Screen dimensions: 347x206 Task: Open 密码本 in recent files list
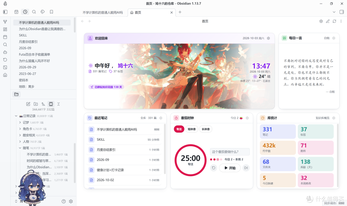point(42,80)
